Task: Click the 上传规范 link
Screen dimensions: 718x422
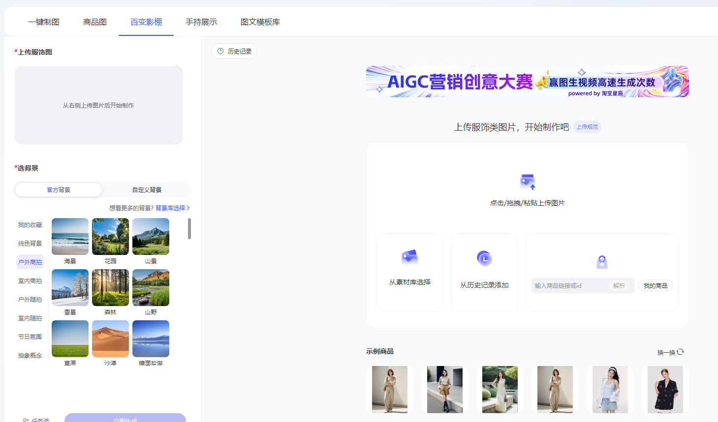Action: point(587,127)
